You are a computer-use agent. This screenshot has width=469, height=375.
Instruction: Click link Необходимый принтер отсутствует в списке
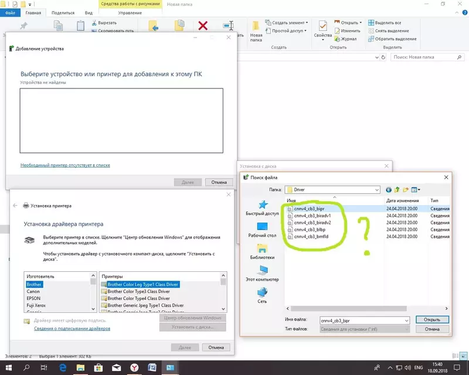65,165
